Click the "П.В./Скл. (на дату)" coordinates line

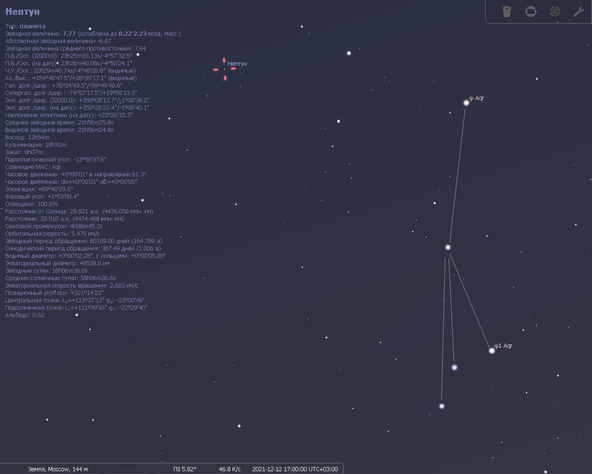pyautogui.click(x=68, y=63)
